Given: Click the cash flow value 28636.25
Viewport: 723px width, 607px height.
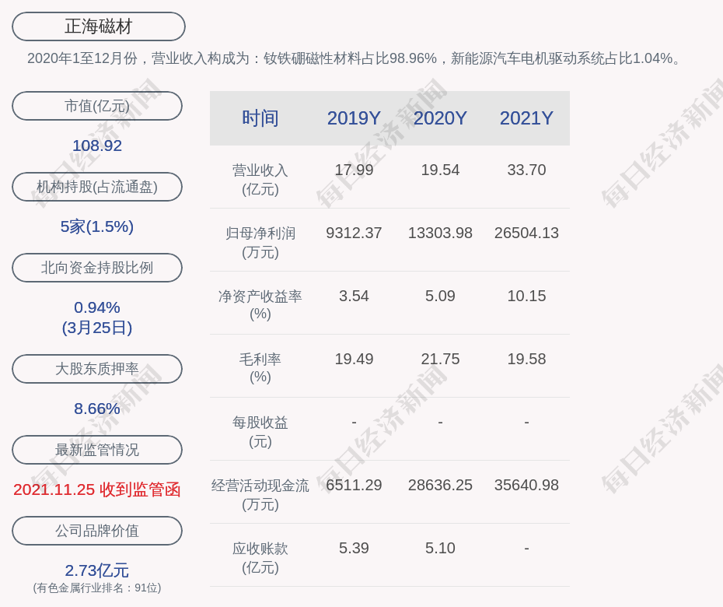Looking at the screenshot, I should pos(440,485).
